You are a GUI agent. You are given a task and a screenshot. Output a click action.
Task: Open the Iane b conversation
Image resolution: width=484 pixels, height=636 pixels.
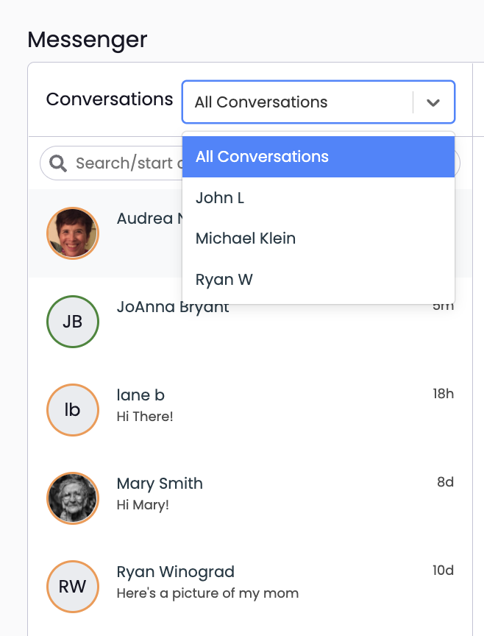pos(250,410)
